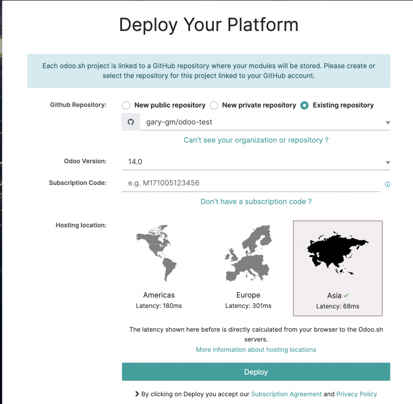Click the "Latency: 68ms" text
This screenshot has height=404, width=413.
(x=338, y=306)
